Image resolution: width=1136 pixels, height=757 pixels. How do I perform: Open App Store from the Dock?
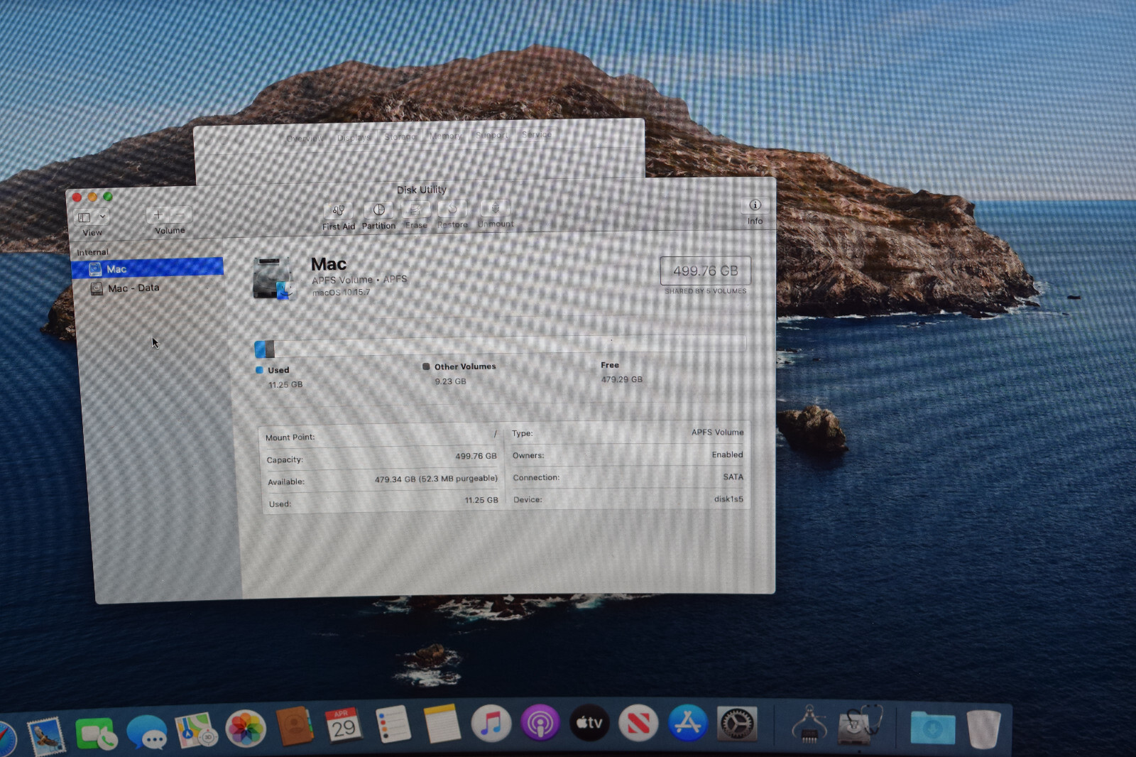click(687, 723)
